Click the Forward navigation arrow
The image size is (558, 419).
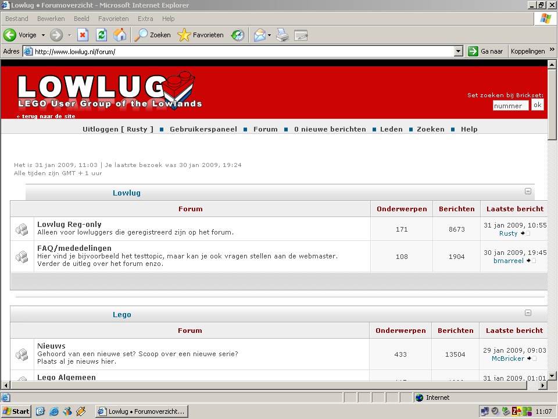(x=56, y=35)
